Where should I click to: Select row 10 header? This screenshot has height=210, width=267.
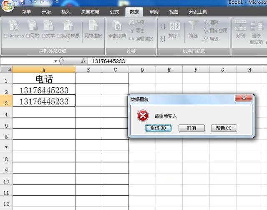point(6,179)
